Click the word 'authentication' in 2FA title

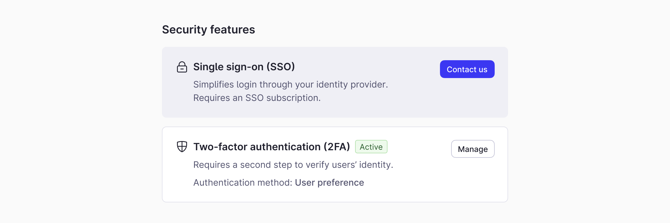[x=285, y=147]
